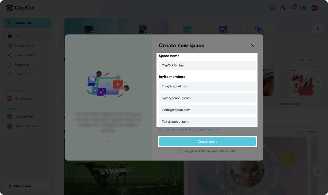Select the CapCutWeb space
328x195 pixels.
pos(27,117)
